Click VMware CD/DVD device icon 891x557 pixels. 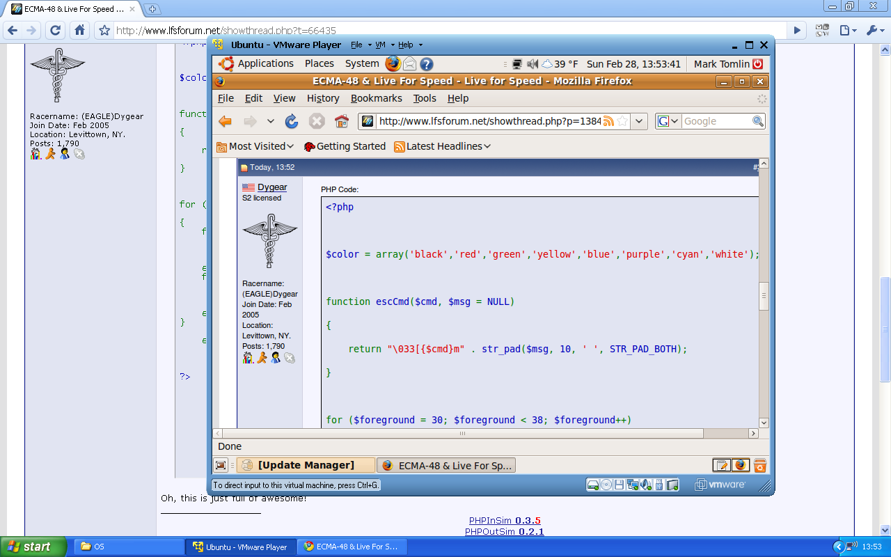606,485
